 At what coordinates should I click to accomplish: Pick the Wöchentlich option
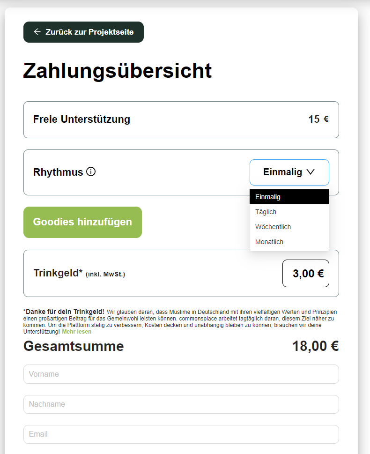click(289, 227)
